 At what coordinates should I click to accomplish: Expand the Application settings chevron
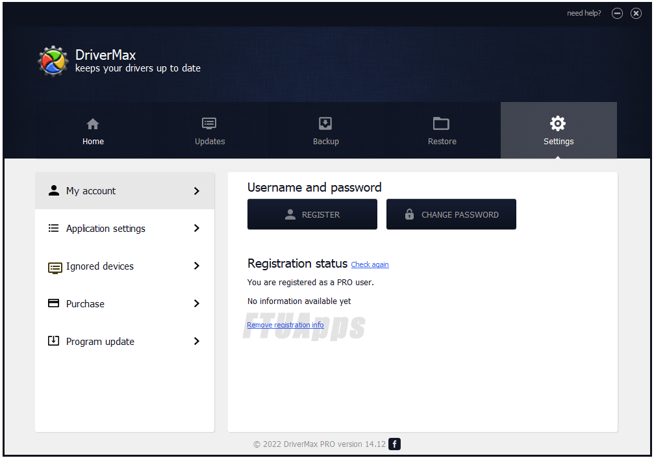point(196,228)
